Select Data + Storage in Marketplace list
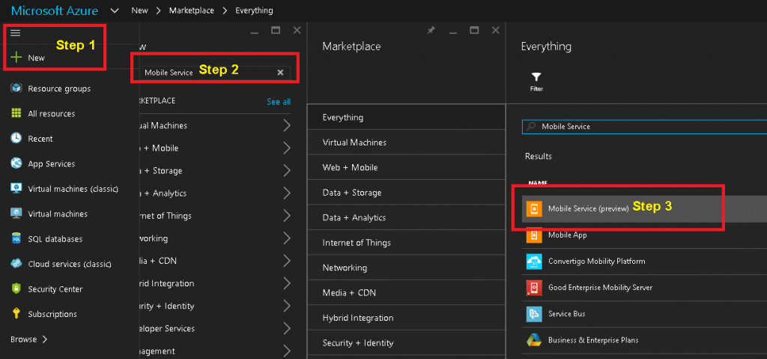Viewport: 767px width, 359px height. click(x=406, y=193)
